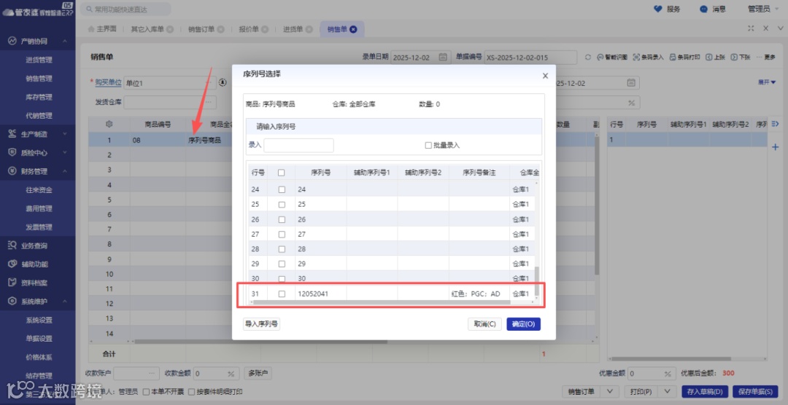Close the 进货单 tab

click(x=309, y=29)
